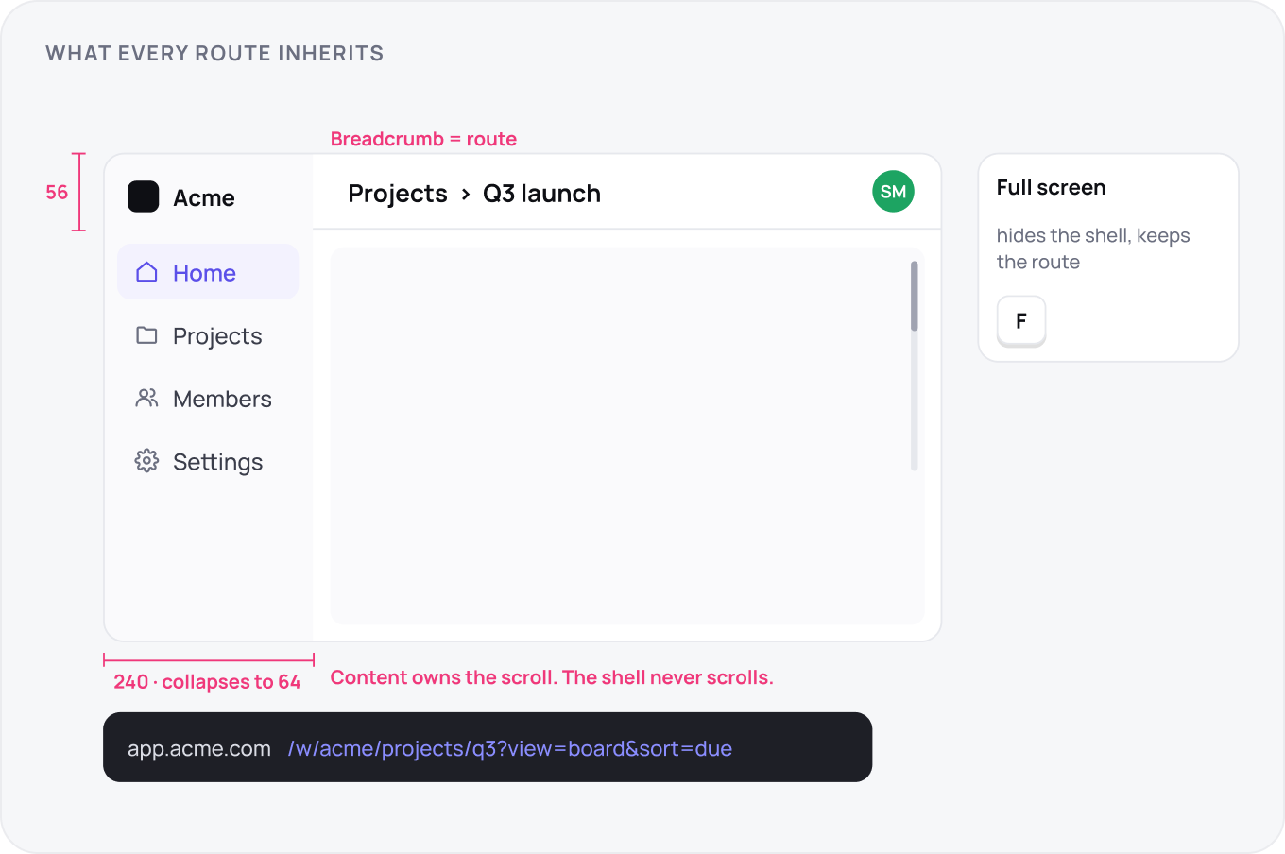Click the Q3 launch breadcrumb
Image resolution: width=1285 pixels, height=854 pixels.
[541, 194]
